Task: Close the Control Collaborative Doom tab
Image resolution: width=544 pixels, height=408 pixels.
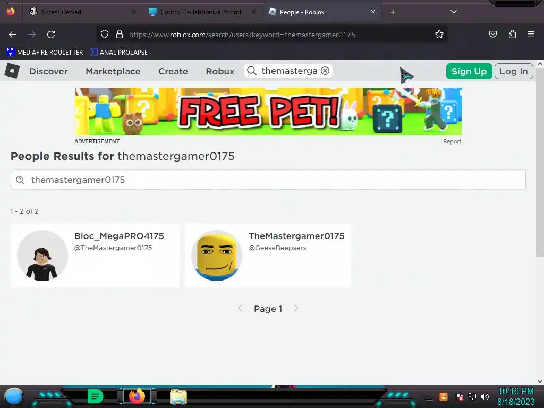Action: click(x=253, y=12)
